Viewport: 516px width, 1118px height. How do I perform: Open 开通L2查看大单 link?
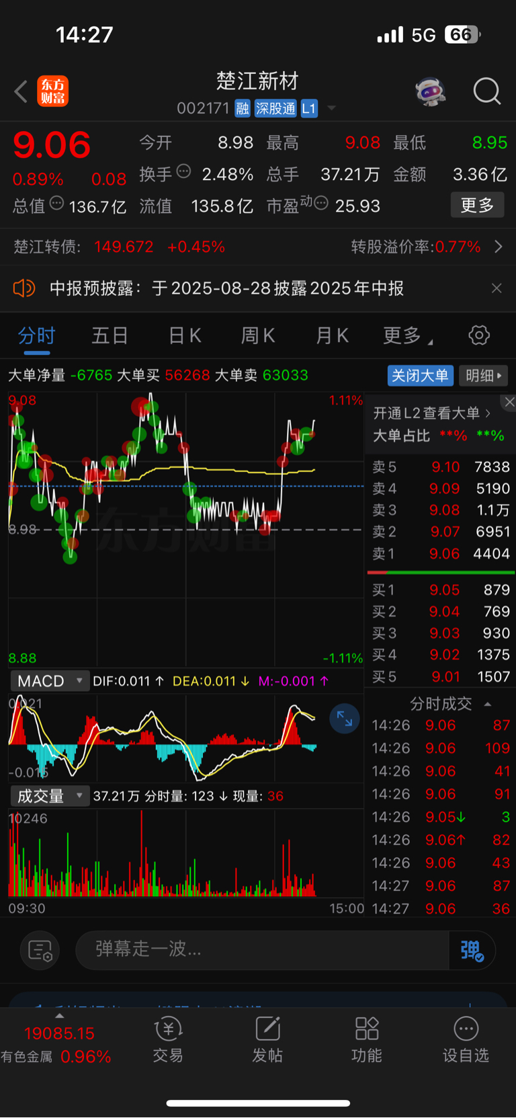click(x=432, y=413)
